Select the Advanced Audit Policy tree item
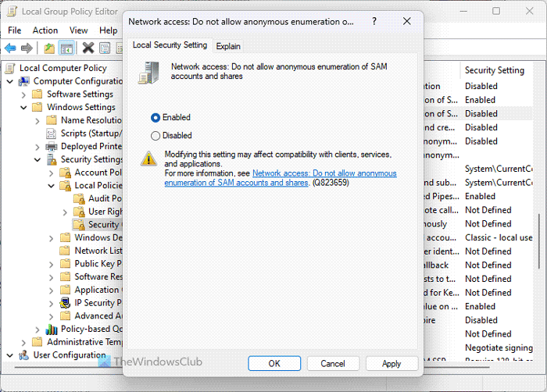 click(x=98, y=316)
